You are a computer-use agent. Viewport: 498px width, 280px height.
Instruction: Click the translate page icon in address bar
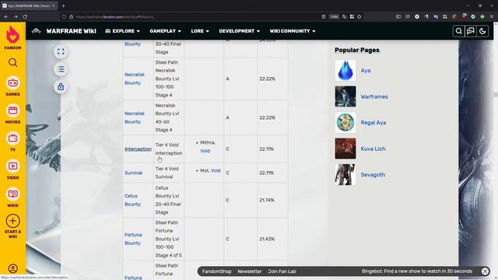tap(344, 16)
